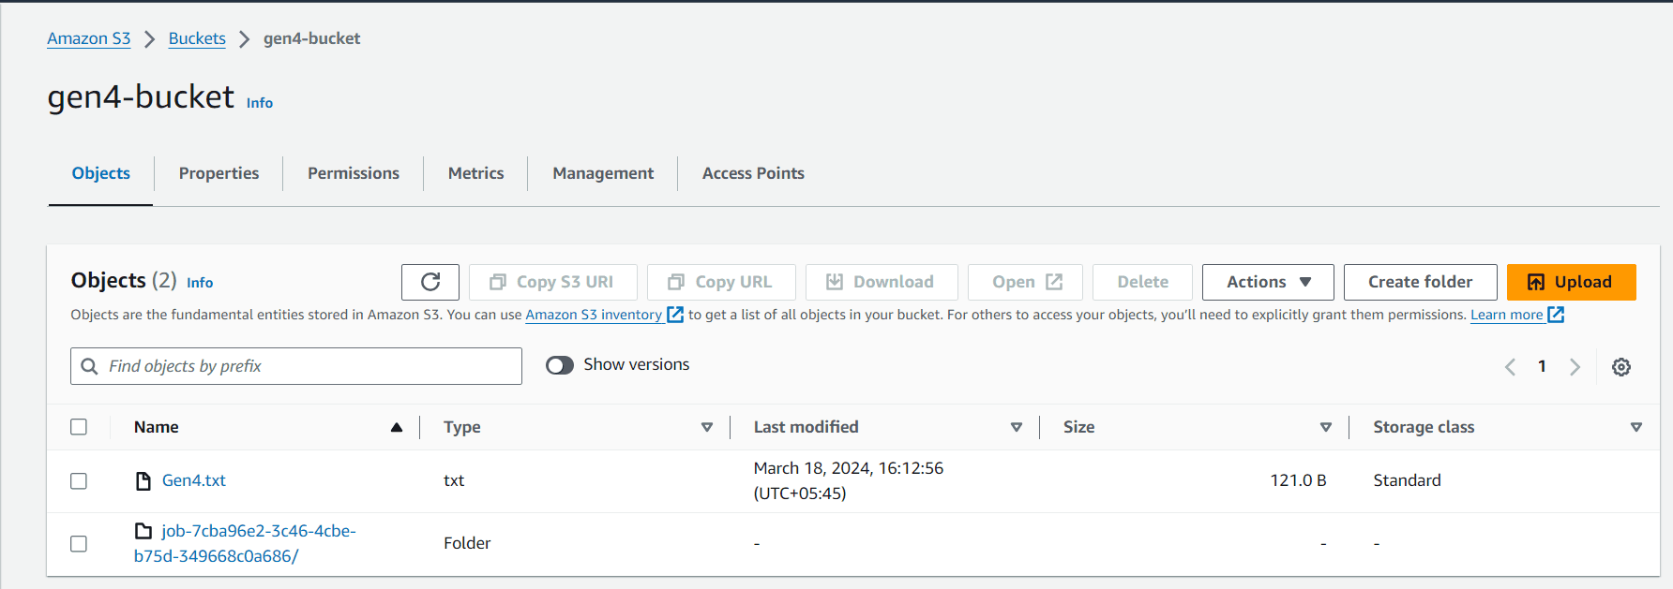Image resolution: width=1673 pixels, height=589 pixels.
Task: Sort by Last modified column arrow
Action: [x=1017, y=427]
